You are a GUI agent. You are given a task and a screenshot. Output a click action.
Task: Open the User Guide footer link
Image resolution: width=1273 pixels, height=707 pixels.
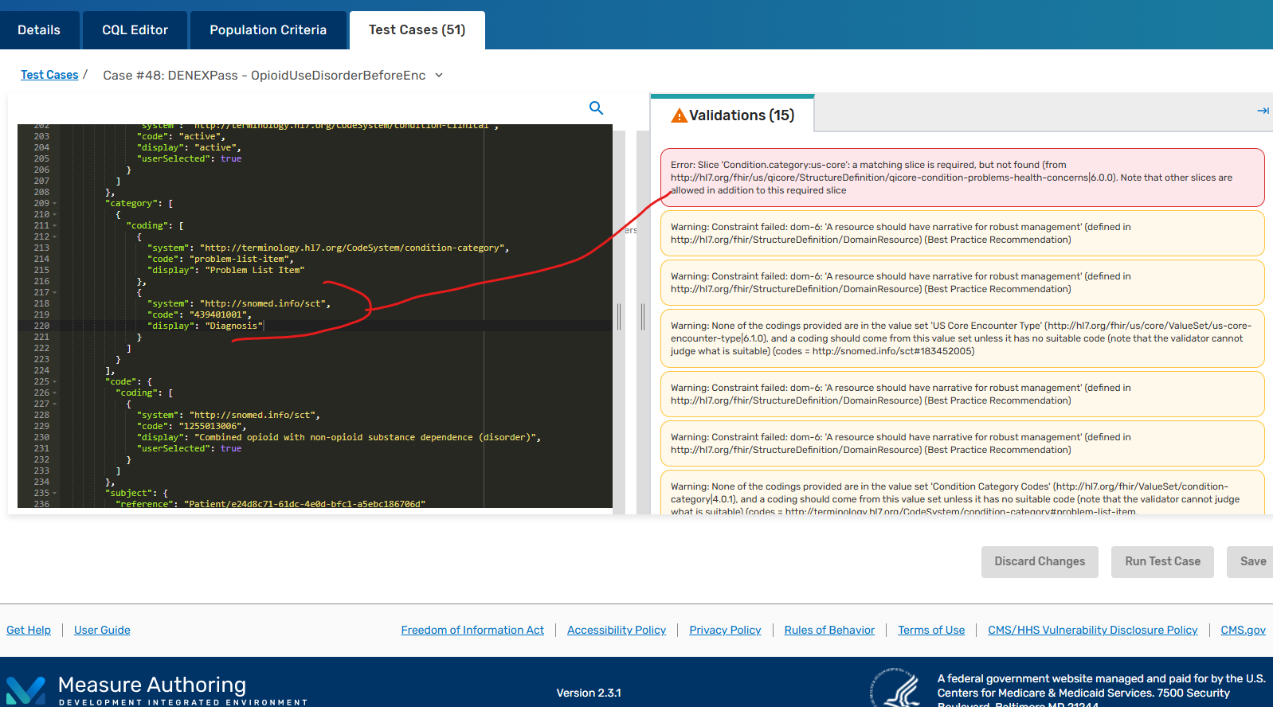(102, 631)
